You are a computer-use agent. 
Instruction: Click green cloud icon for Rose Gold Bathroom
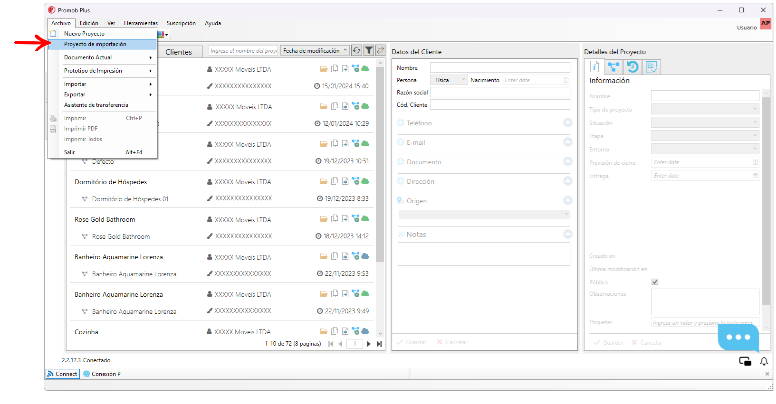(x=365, y=218)
